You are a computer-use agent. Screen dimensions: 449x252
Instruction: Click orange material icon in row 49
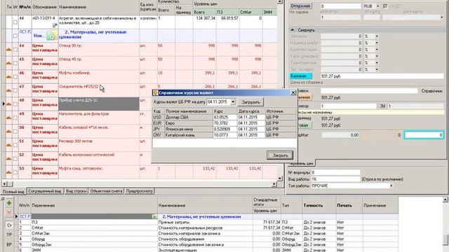(9, 118)
